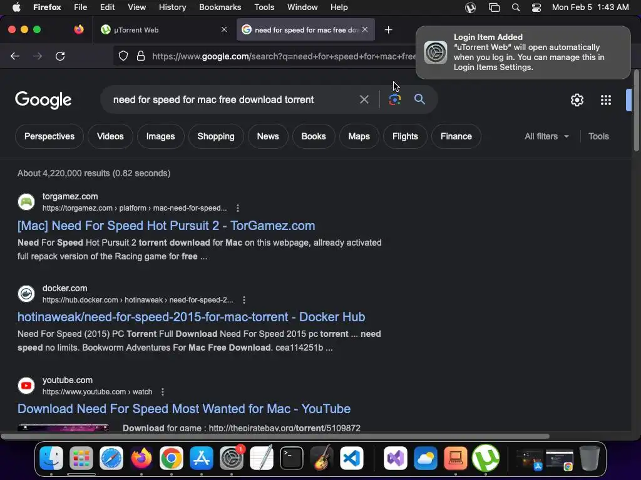
Task: Filter results by Videos
Action: click(x=110, y=136)
